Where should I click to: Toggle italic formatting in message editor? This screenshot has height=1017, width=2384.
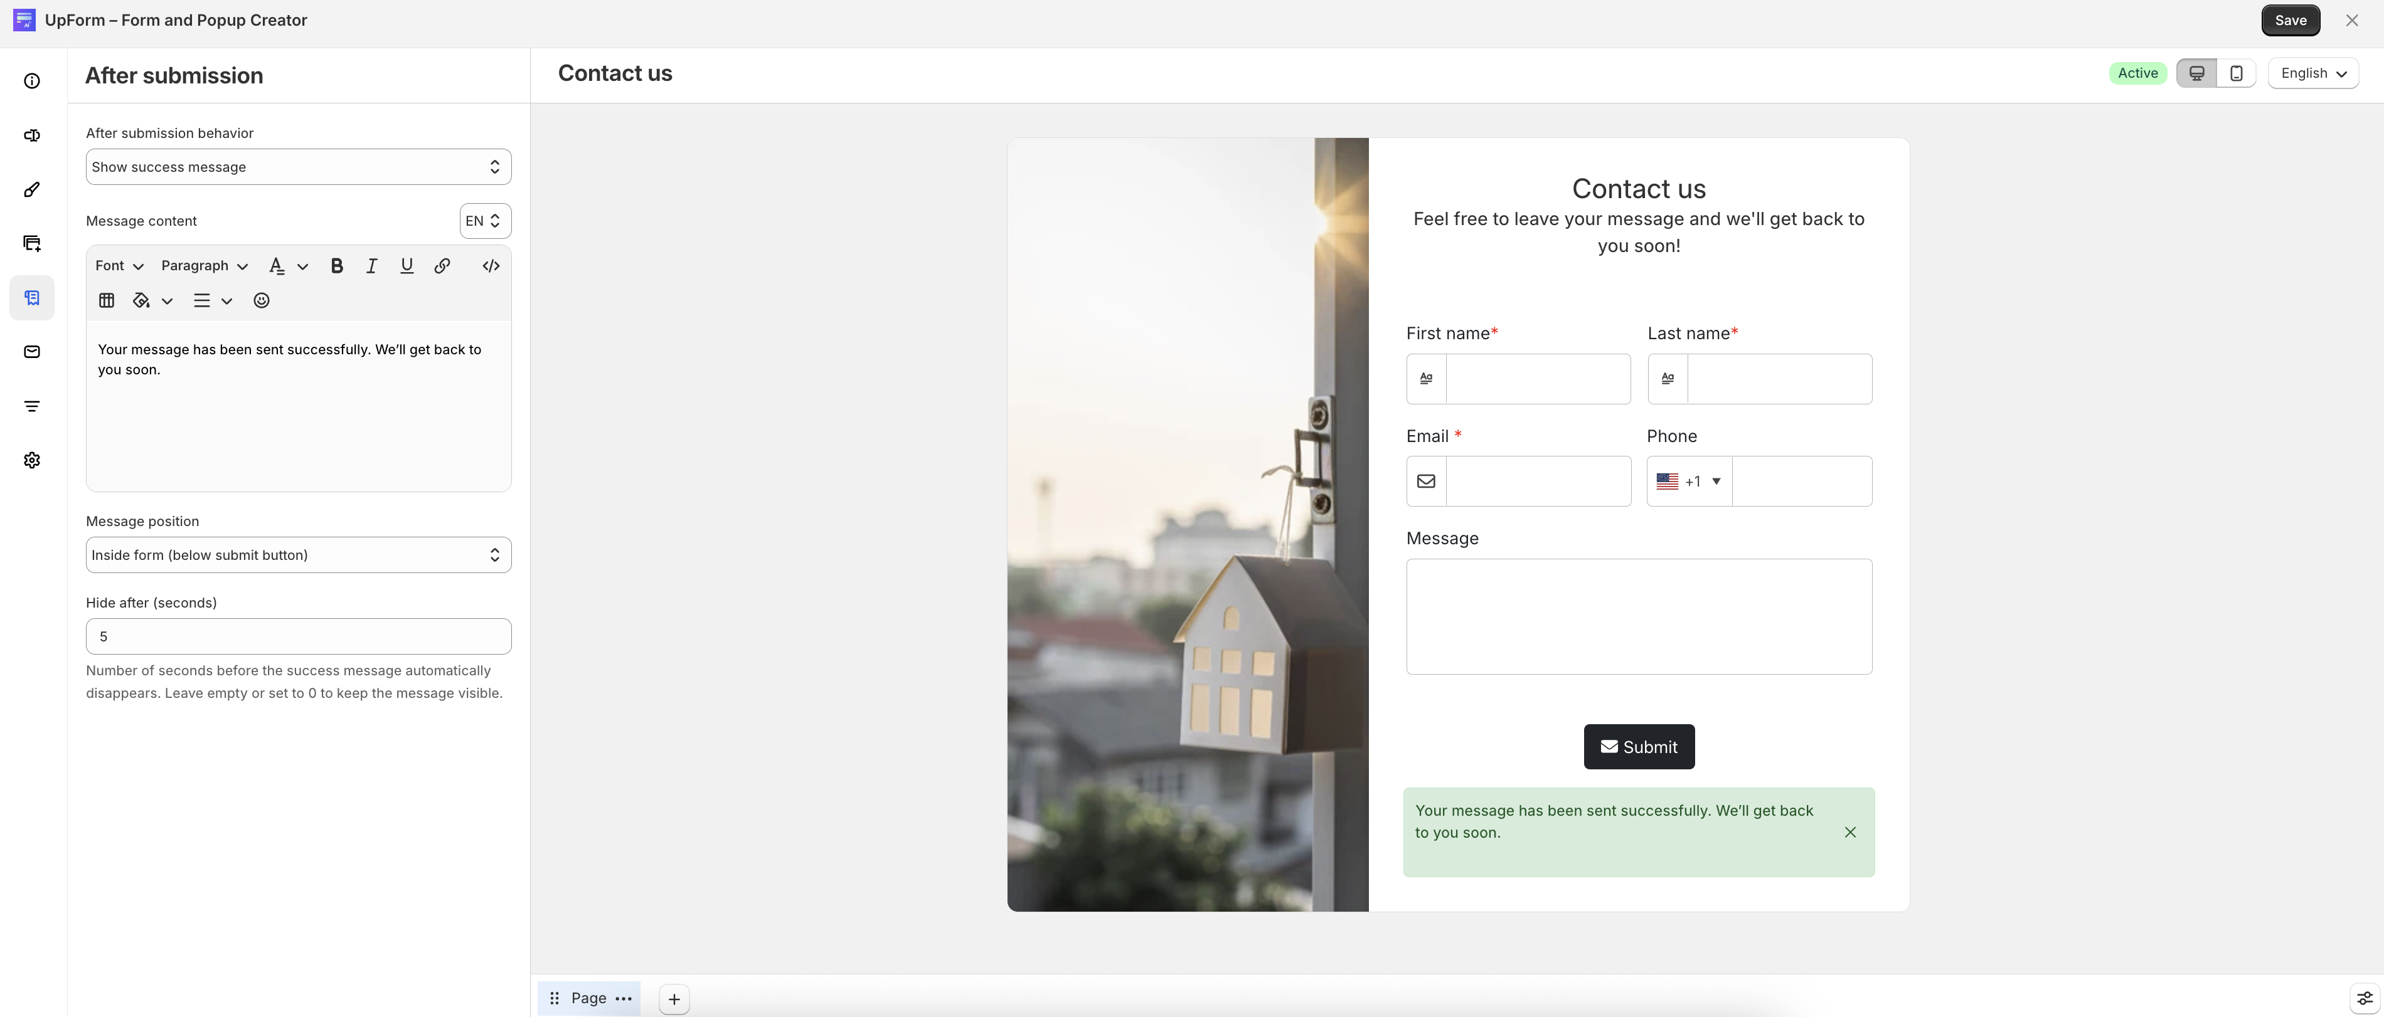tap(371, 266)
